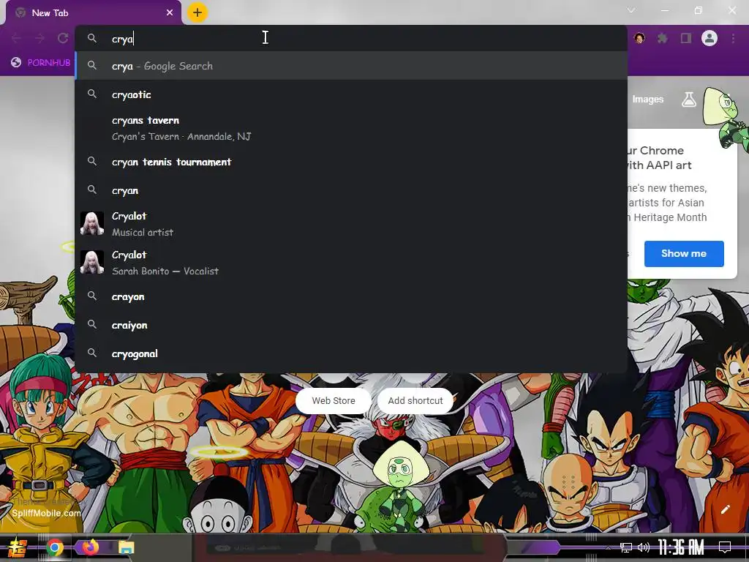The image size is (749, 562).
Task: Open the Extensions puzzle icon
Action: (662, 38)
